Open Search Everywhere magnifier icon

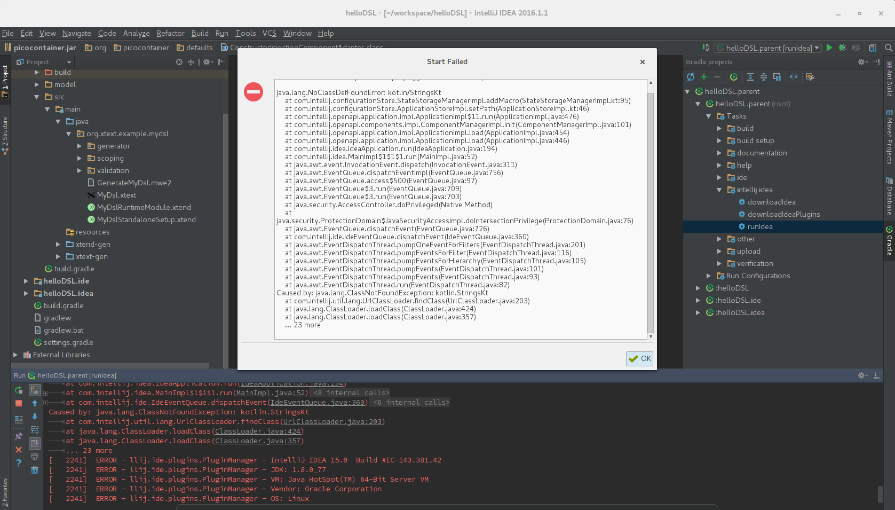tap(889, 48)
